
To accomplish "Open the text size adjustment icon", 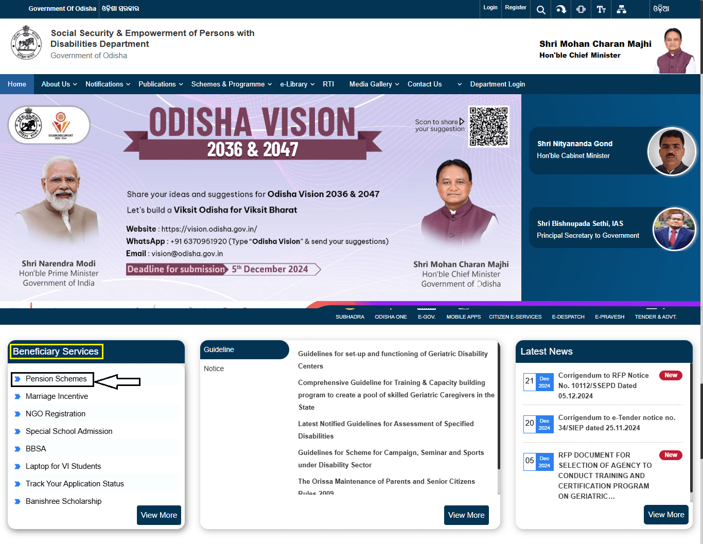I will (x=601, y=9).
